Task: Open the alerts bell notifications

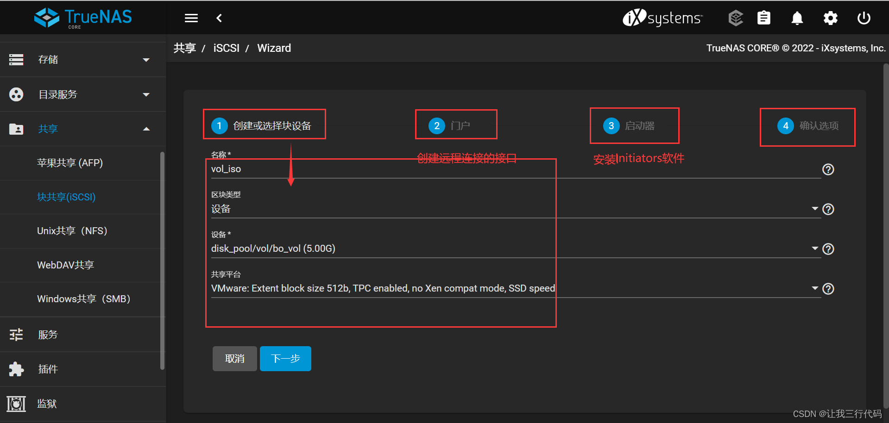Action: tap(797, 18)
